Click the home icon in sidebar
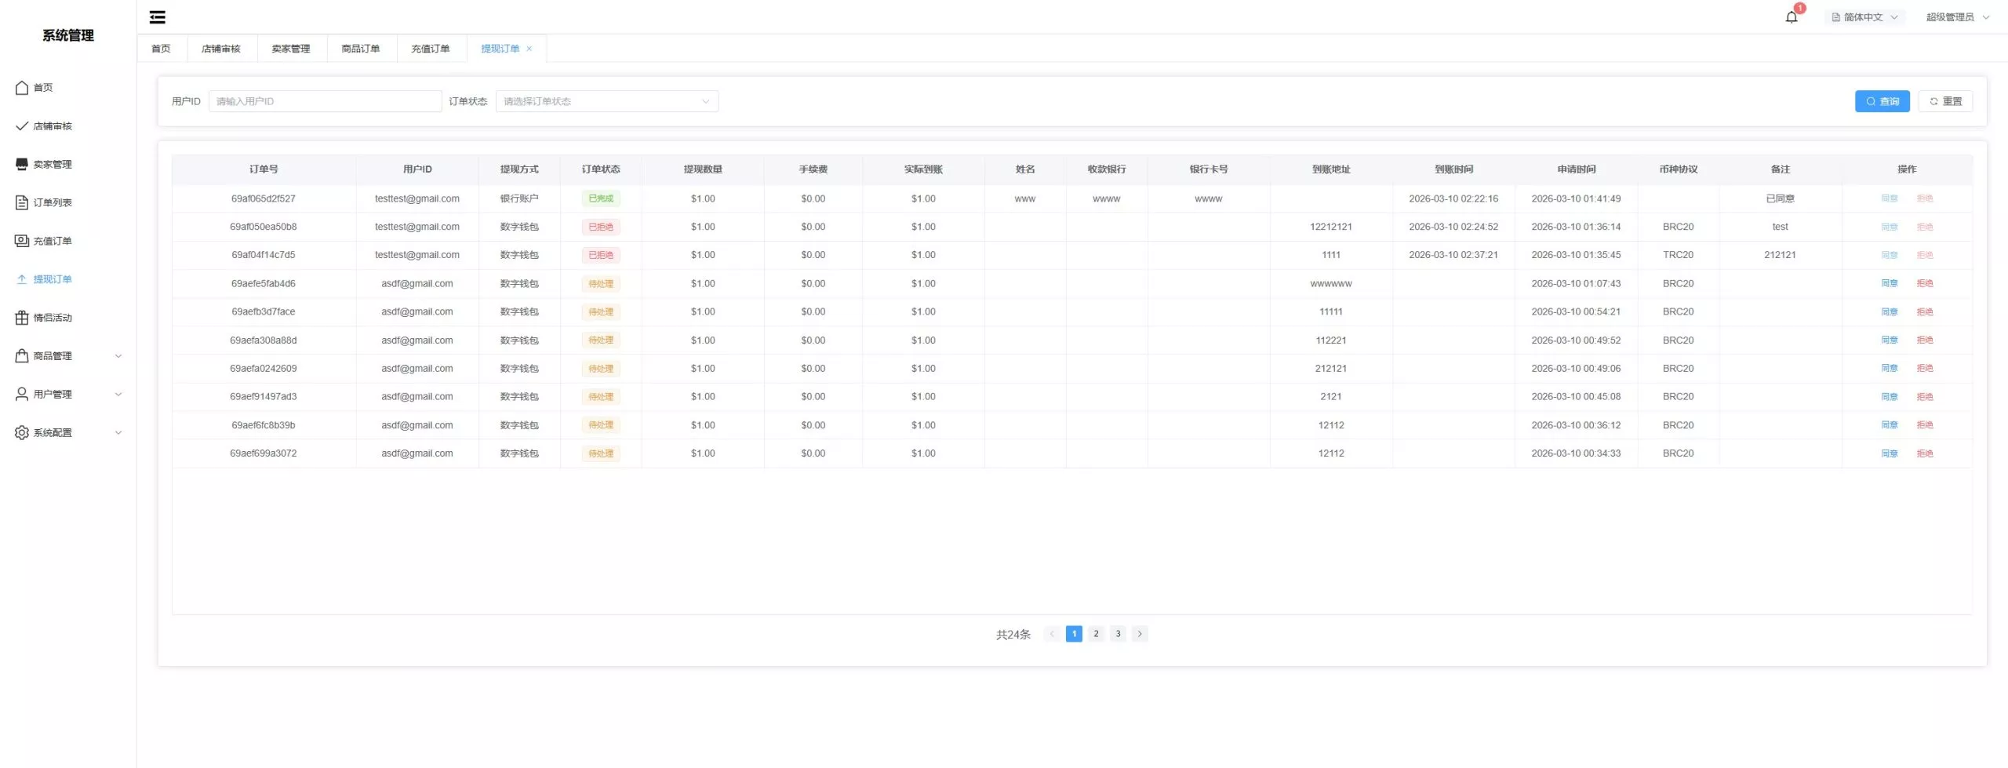 pos(22,88)
